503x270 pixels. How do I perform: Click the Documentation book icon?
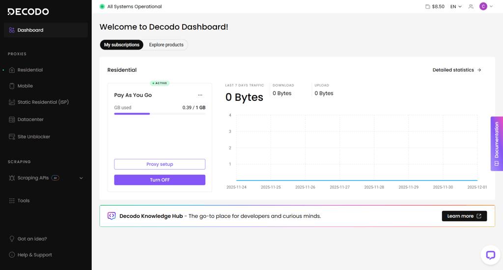(x=497, y=163)
